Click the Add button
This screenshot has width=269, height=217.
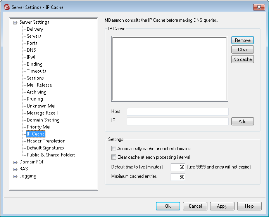(243, 122)
